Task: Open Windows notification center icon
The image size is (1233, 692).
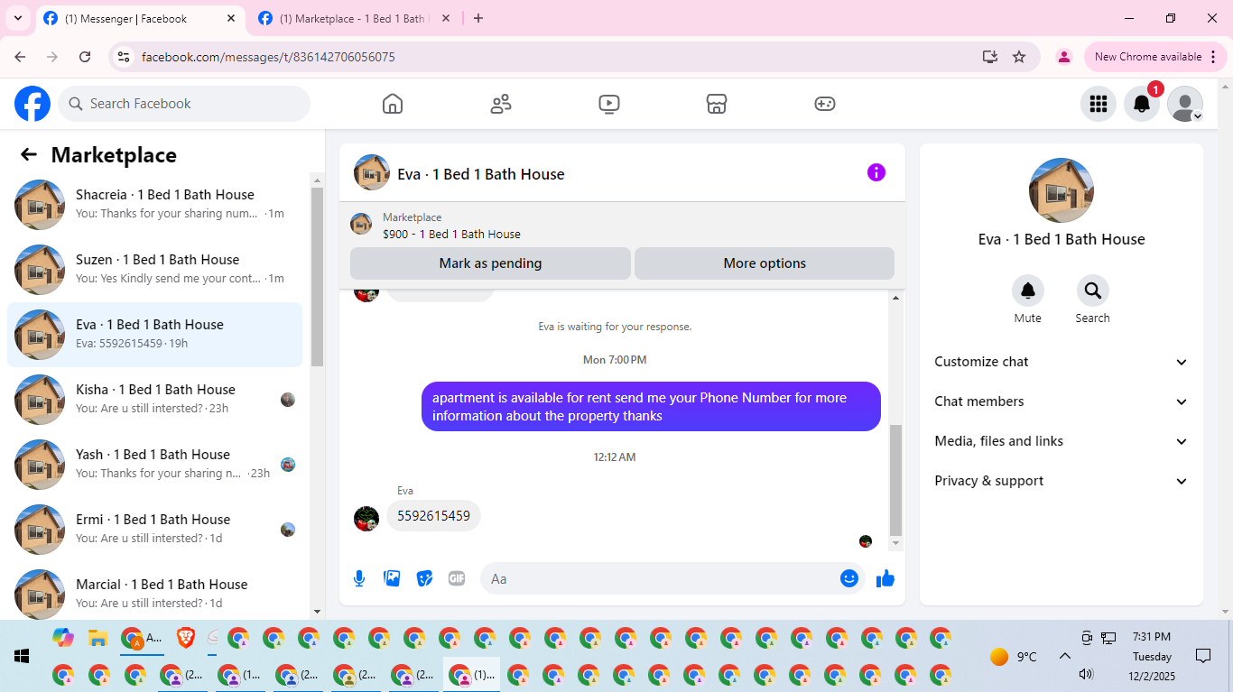Action: [1203, 656]
